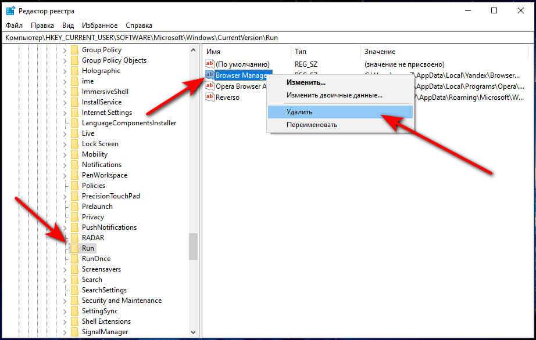Image resolution: width=536 pixels, height=340 pixels.
Task: Click the RunOnce folder icon
Action: click(74, 259)
